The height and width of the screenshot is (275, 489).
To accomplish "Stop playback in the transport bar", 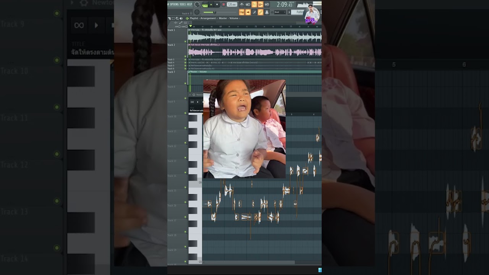I will click(x=217, y=5).
